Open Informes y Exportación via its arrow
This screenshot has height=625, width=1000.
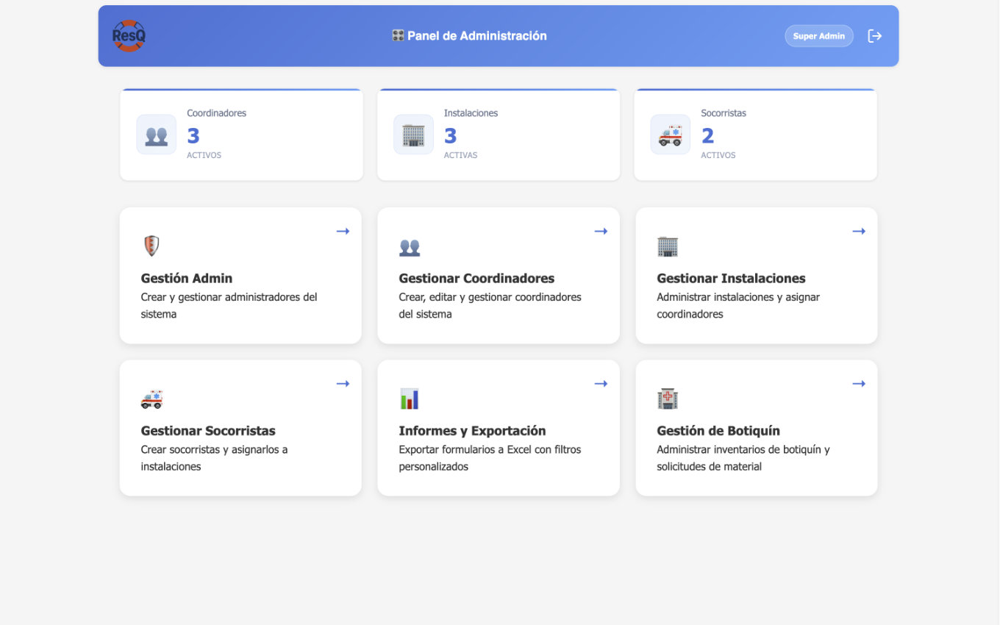601,383
